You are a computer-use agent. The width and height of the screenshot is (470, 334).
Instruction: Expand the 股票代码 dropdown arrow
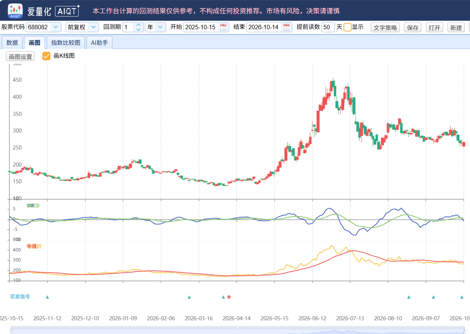click(x=56, y=27)
